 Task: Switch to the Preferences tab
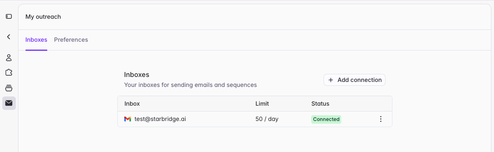click(71, 40)
